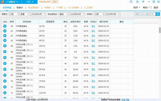Open price history chart for row 67
Screen dimensions: 161x101
click(x=93, y=63)
